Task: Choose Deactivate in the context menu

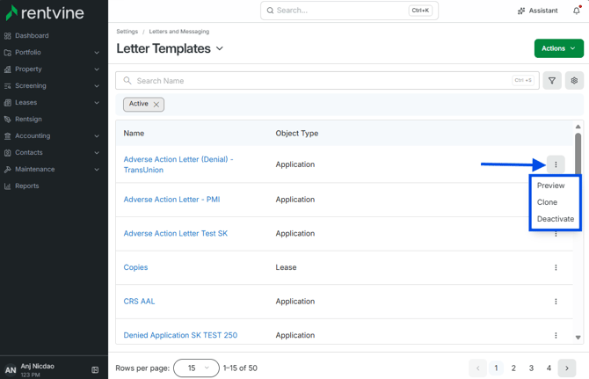Action: [556, 219]
